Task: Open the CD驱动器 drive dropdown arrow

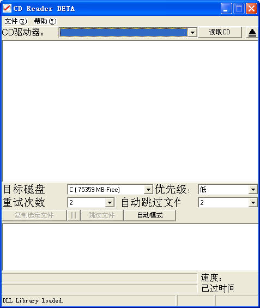Action: (192, 32)
